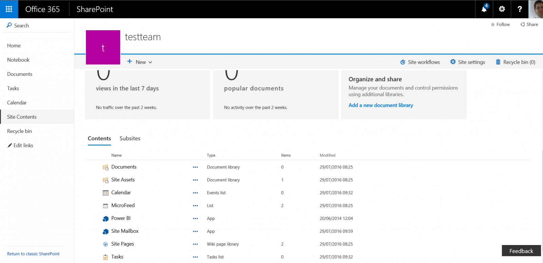The width and height of the screenshot is (543, 263).
Task: Click the help question mark icon
Action: pyautogui.click(x=520, y=9)
